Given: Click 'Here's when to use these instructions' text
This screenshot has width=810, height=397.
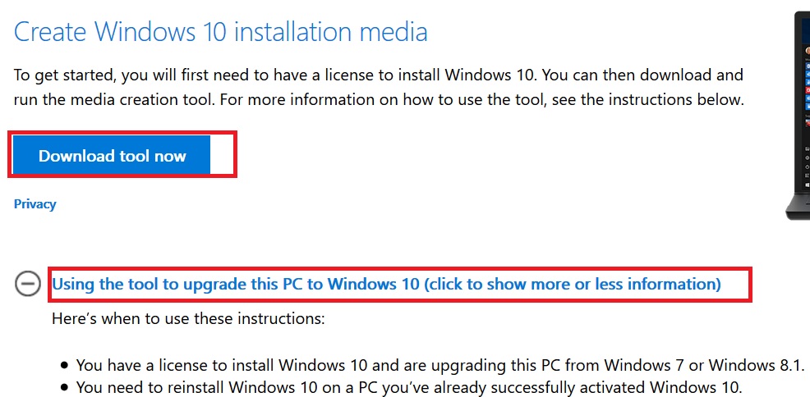Looking at the screenshot, I should [188, 317].
